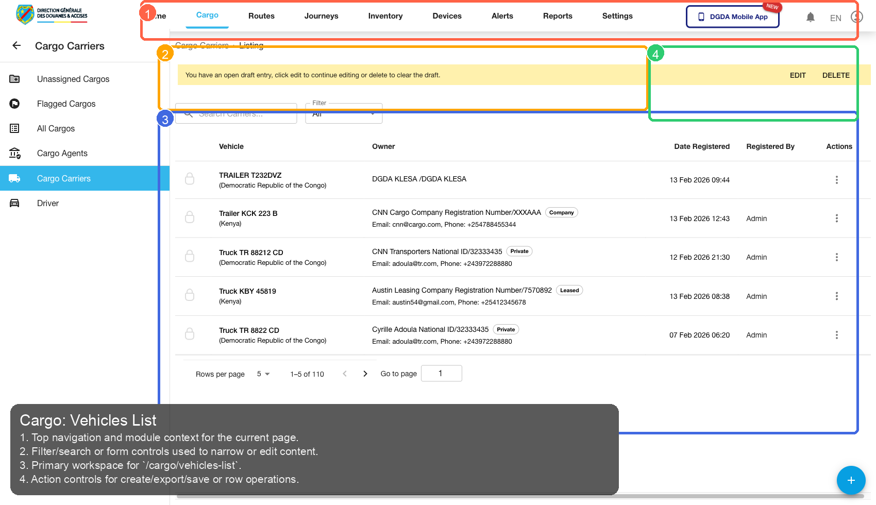Open the Reports tab
Screen dimensions: 876x505
(558, 16)
